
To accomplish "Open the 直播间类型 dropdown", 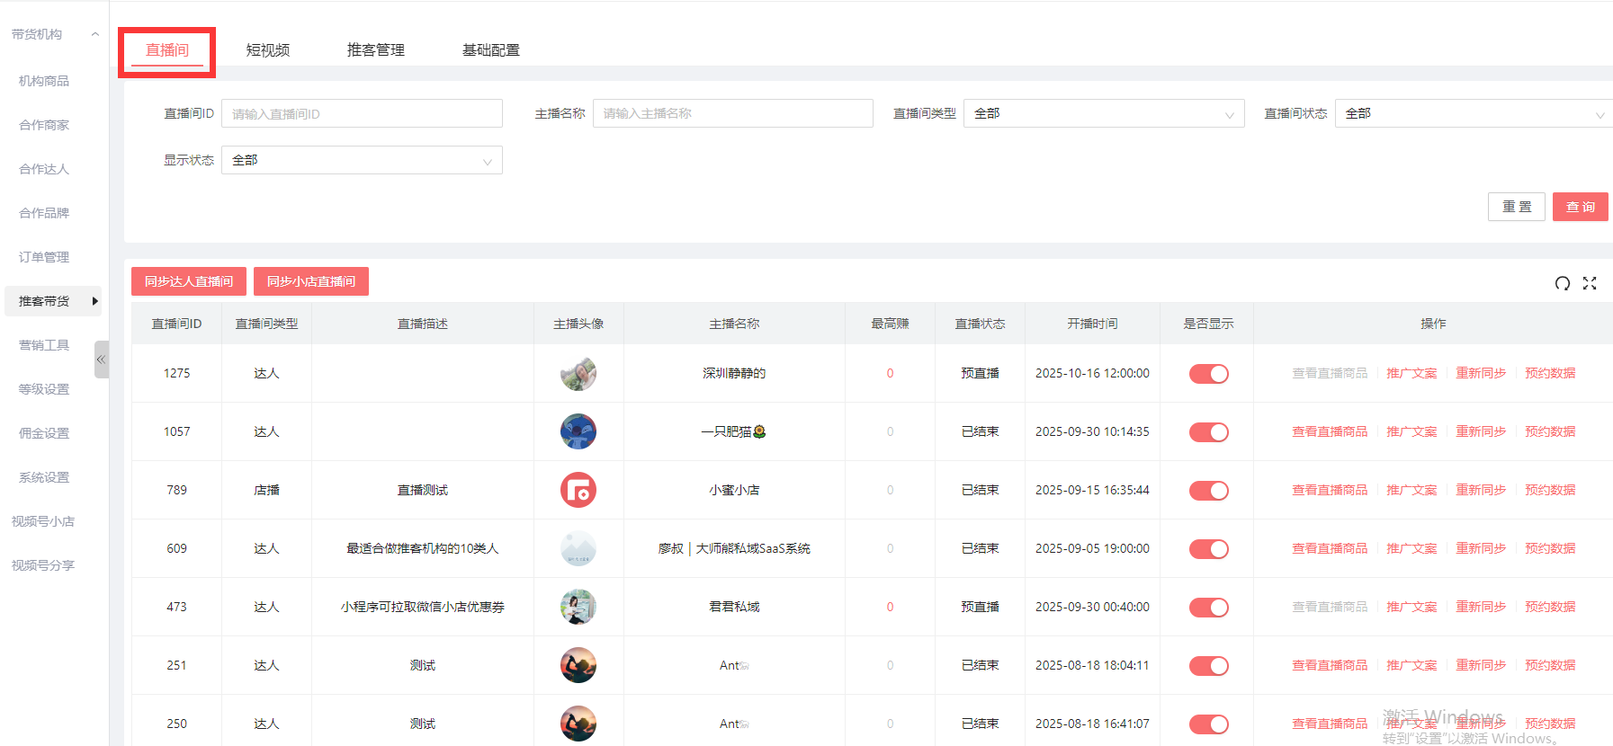I will point(1103,113).
